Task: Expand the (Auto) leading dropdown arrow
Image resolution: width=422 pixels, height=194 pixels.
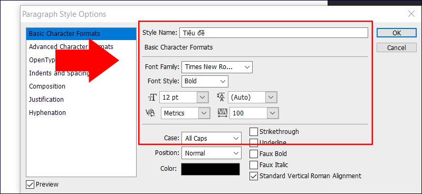Action: tap(271, 98)
